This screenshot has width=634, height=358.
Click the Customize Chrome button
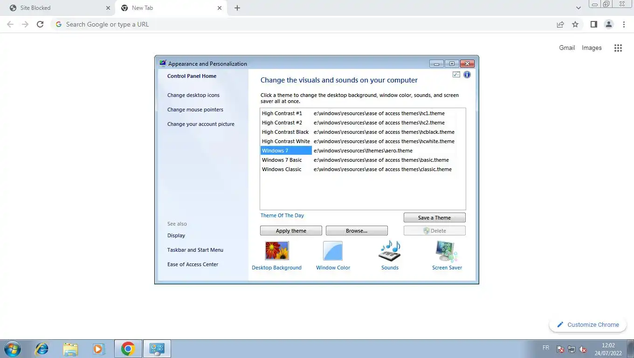pyautogui.click(x=588, y=325)
